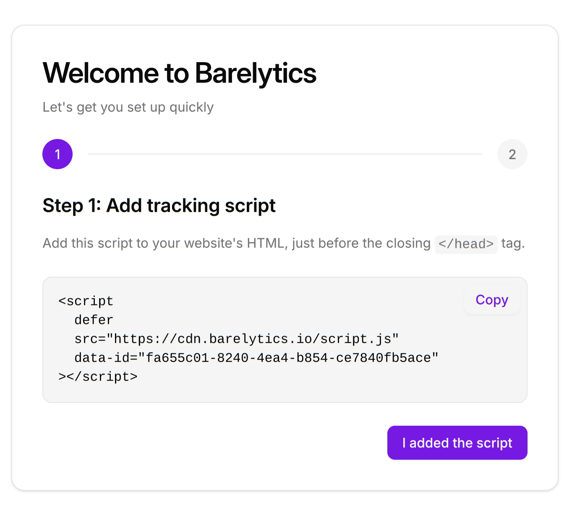Image resolution: width=572 pixels, height=508 pixels.
Task: Click the "Welcome to Barelytics" title
Action: pos(179,73)
